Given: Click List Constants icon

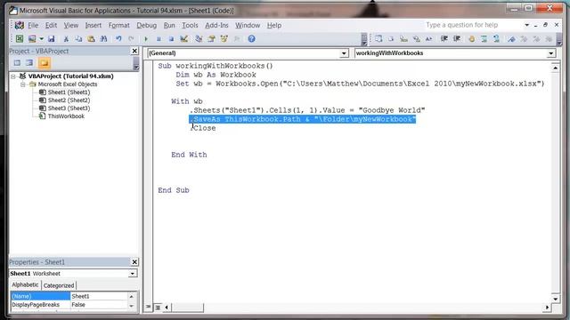Looking at the screenshot, I should pos(391,39).
